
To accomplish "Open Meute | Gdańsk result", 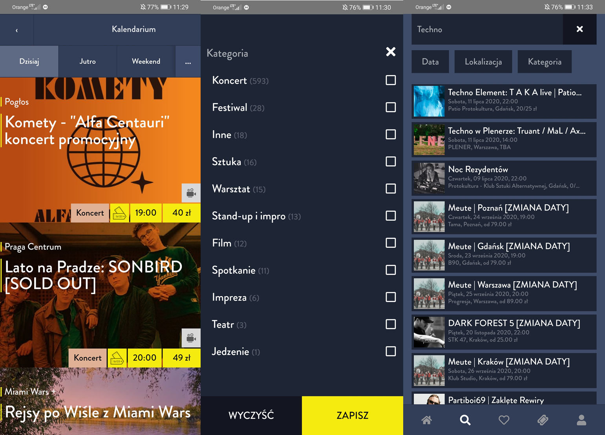I will click(x=504, y=255).
